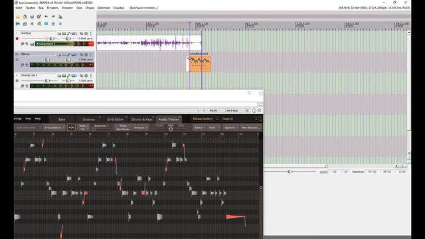
Task: Click the UI button in FX window
Action: click(247, 111)
